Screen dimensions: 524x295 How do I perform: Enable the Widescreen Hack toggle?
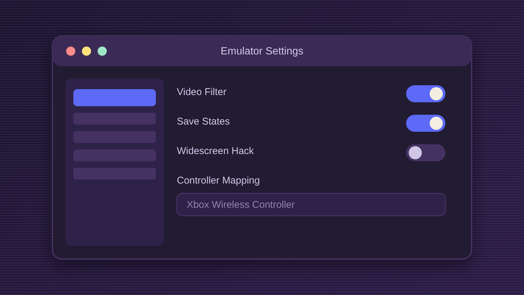(425, 153)
